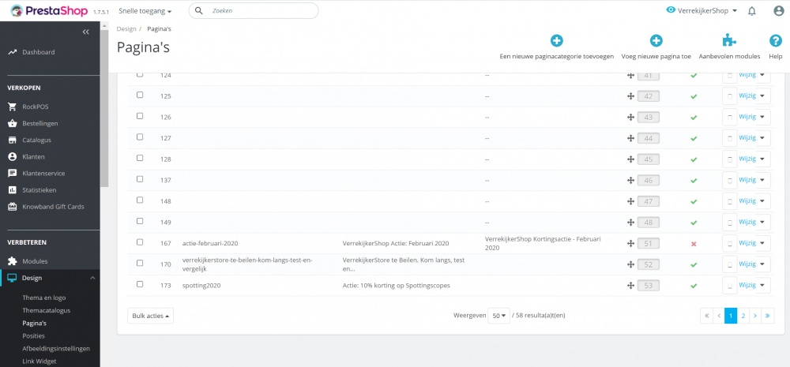This screenshot has height=367, width=790.
Task: Click the PrestaShop logo
Action: point(49,10)
